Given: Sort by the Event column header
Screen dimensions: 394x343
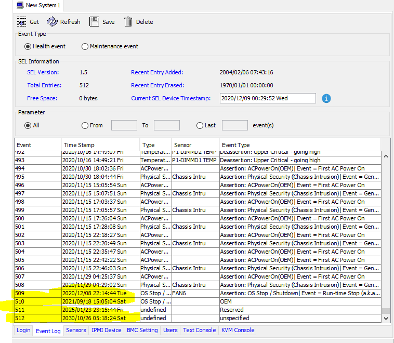Looking at the screenshot, I should (x=38, y=145).
